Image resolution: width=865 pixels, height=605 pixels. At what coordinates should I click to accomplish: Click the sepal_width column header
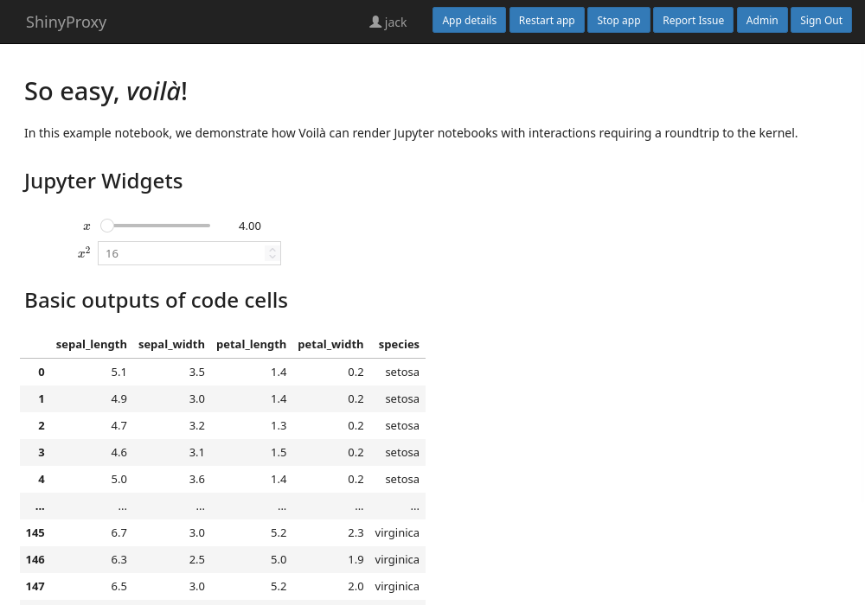[x=171, y=344]
